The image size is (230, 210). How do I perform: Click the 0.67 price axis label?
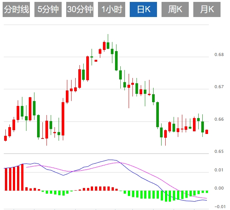219,87
